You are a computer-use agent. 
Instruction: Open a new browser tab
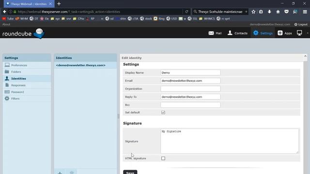click(59, 4)
